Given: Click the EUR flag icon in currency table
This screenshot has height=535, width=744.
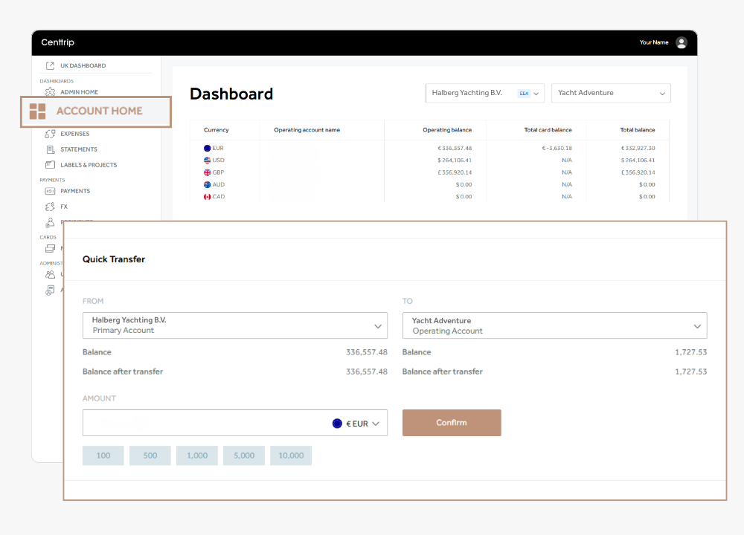Looking at the screenshot, I should [x=208, y=149].
